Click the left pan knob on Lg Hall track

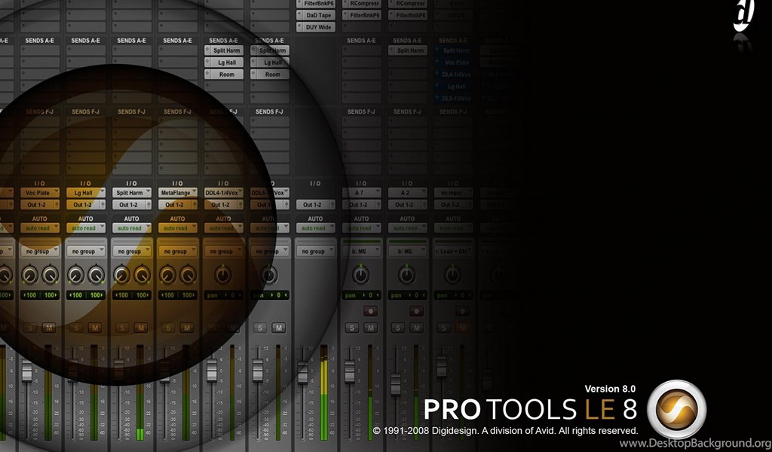tap(75, 274)
